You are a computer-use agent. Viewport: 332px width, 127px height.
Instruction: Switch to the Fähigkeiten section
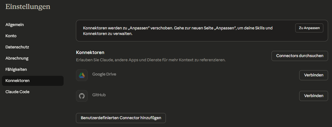(x=16, y=69)
